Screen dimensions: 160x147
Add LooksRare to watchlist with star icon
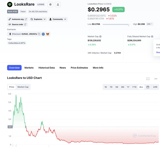(50, 5)
